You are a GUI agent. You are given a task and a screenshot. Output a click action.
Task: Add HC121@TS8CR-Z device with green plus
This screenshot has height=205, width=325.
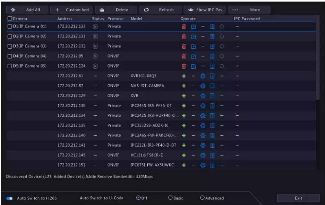click(184, 155)
